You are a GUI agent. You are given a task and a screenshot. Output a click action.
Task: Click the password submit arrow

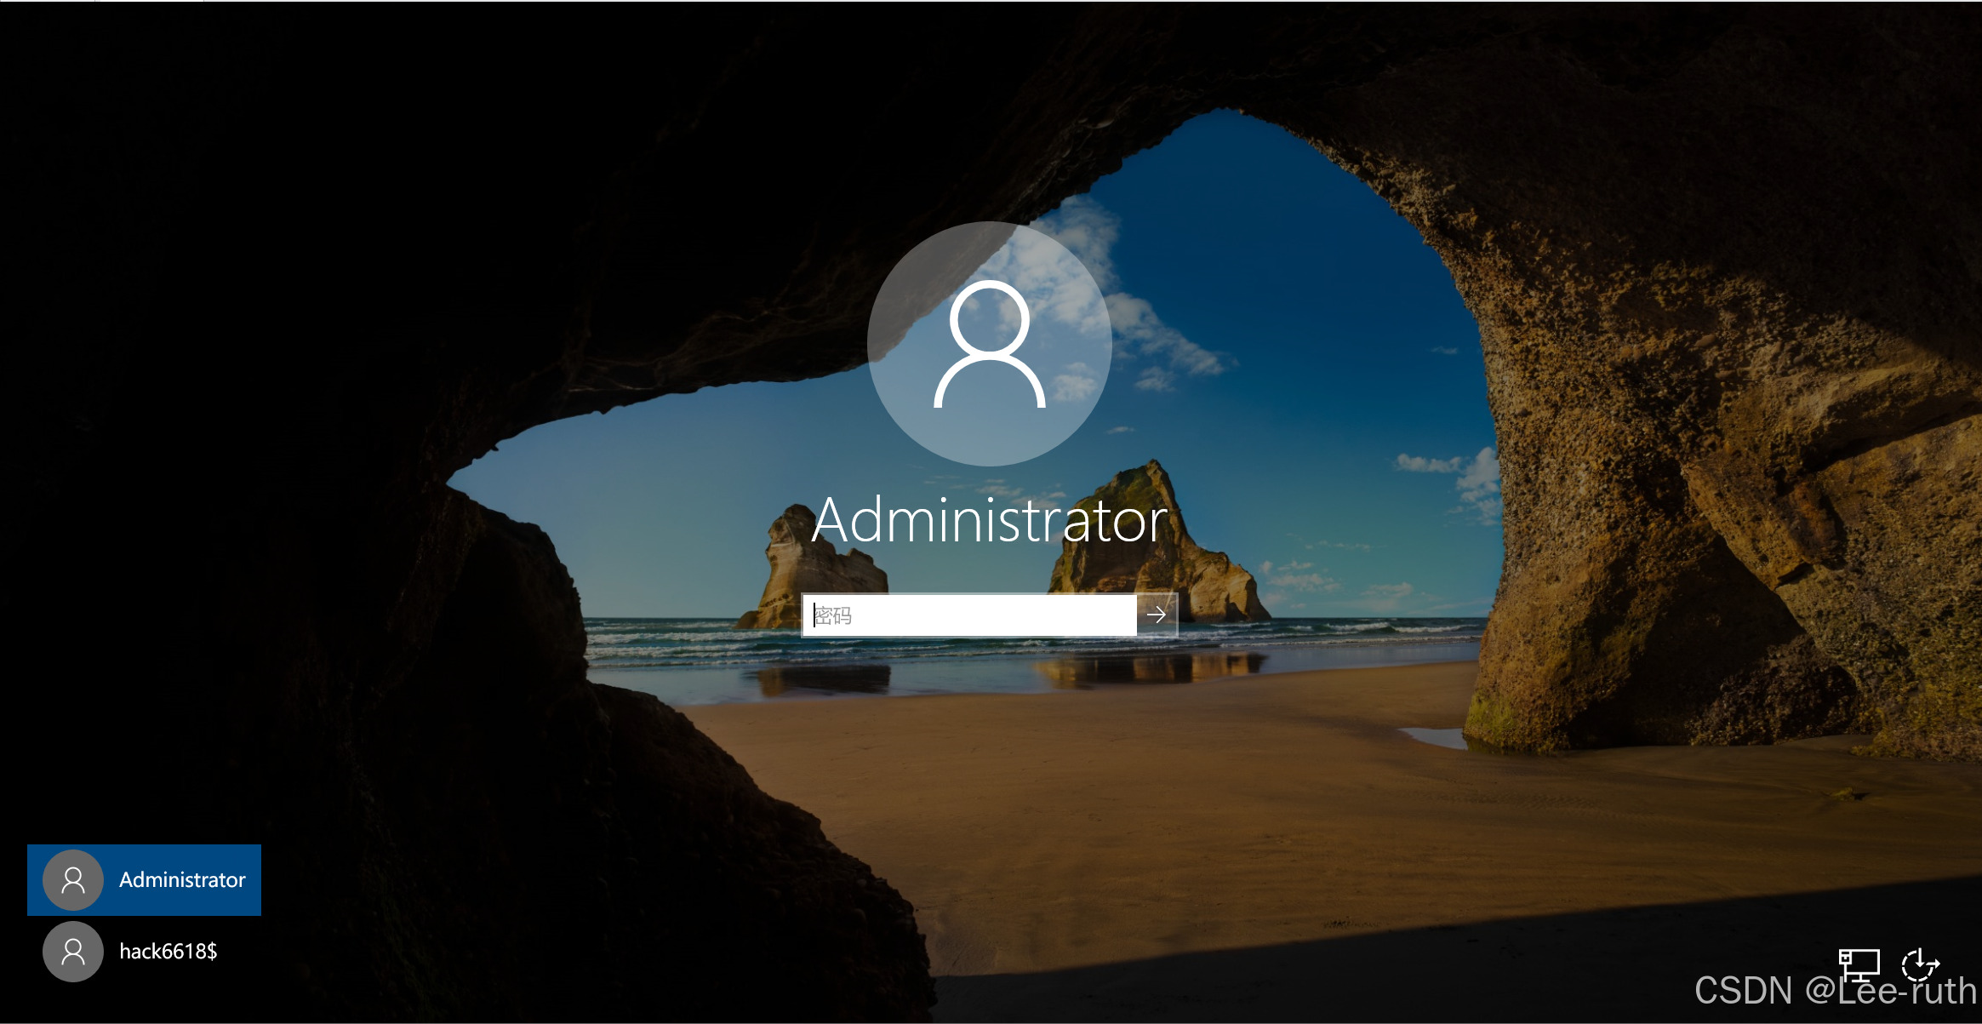(x=1157, y=615)
